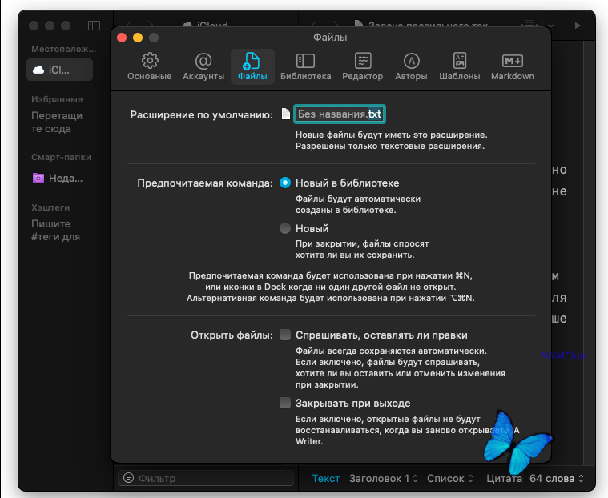Select the Новый radio option
Screen dimensions: 608x498
click(285, 228)
